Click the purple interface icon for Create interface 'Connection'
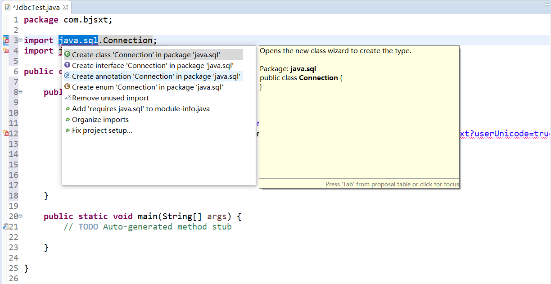Viewport: 551px width, 284px height. [68, 65]
